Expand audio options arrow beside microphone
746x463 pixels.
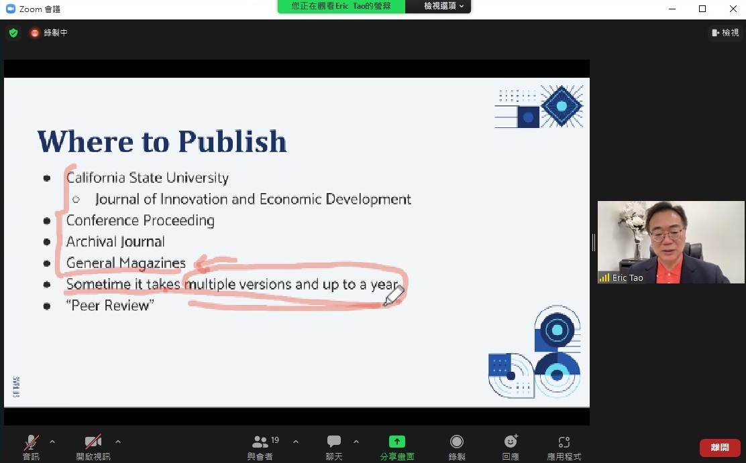click(x=52, y=442)
